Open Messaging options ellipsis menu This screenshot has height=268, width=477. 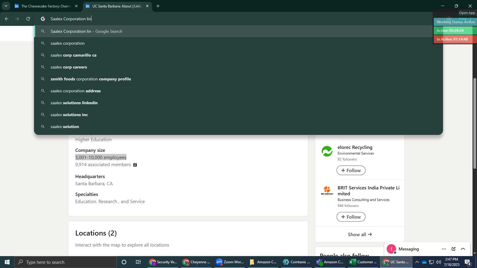[x=444, y=249]
